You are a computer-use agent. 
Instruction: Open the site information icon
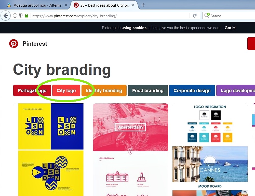tap(15, 16)
